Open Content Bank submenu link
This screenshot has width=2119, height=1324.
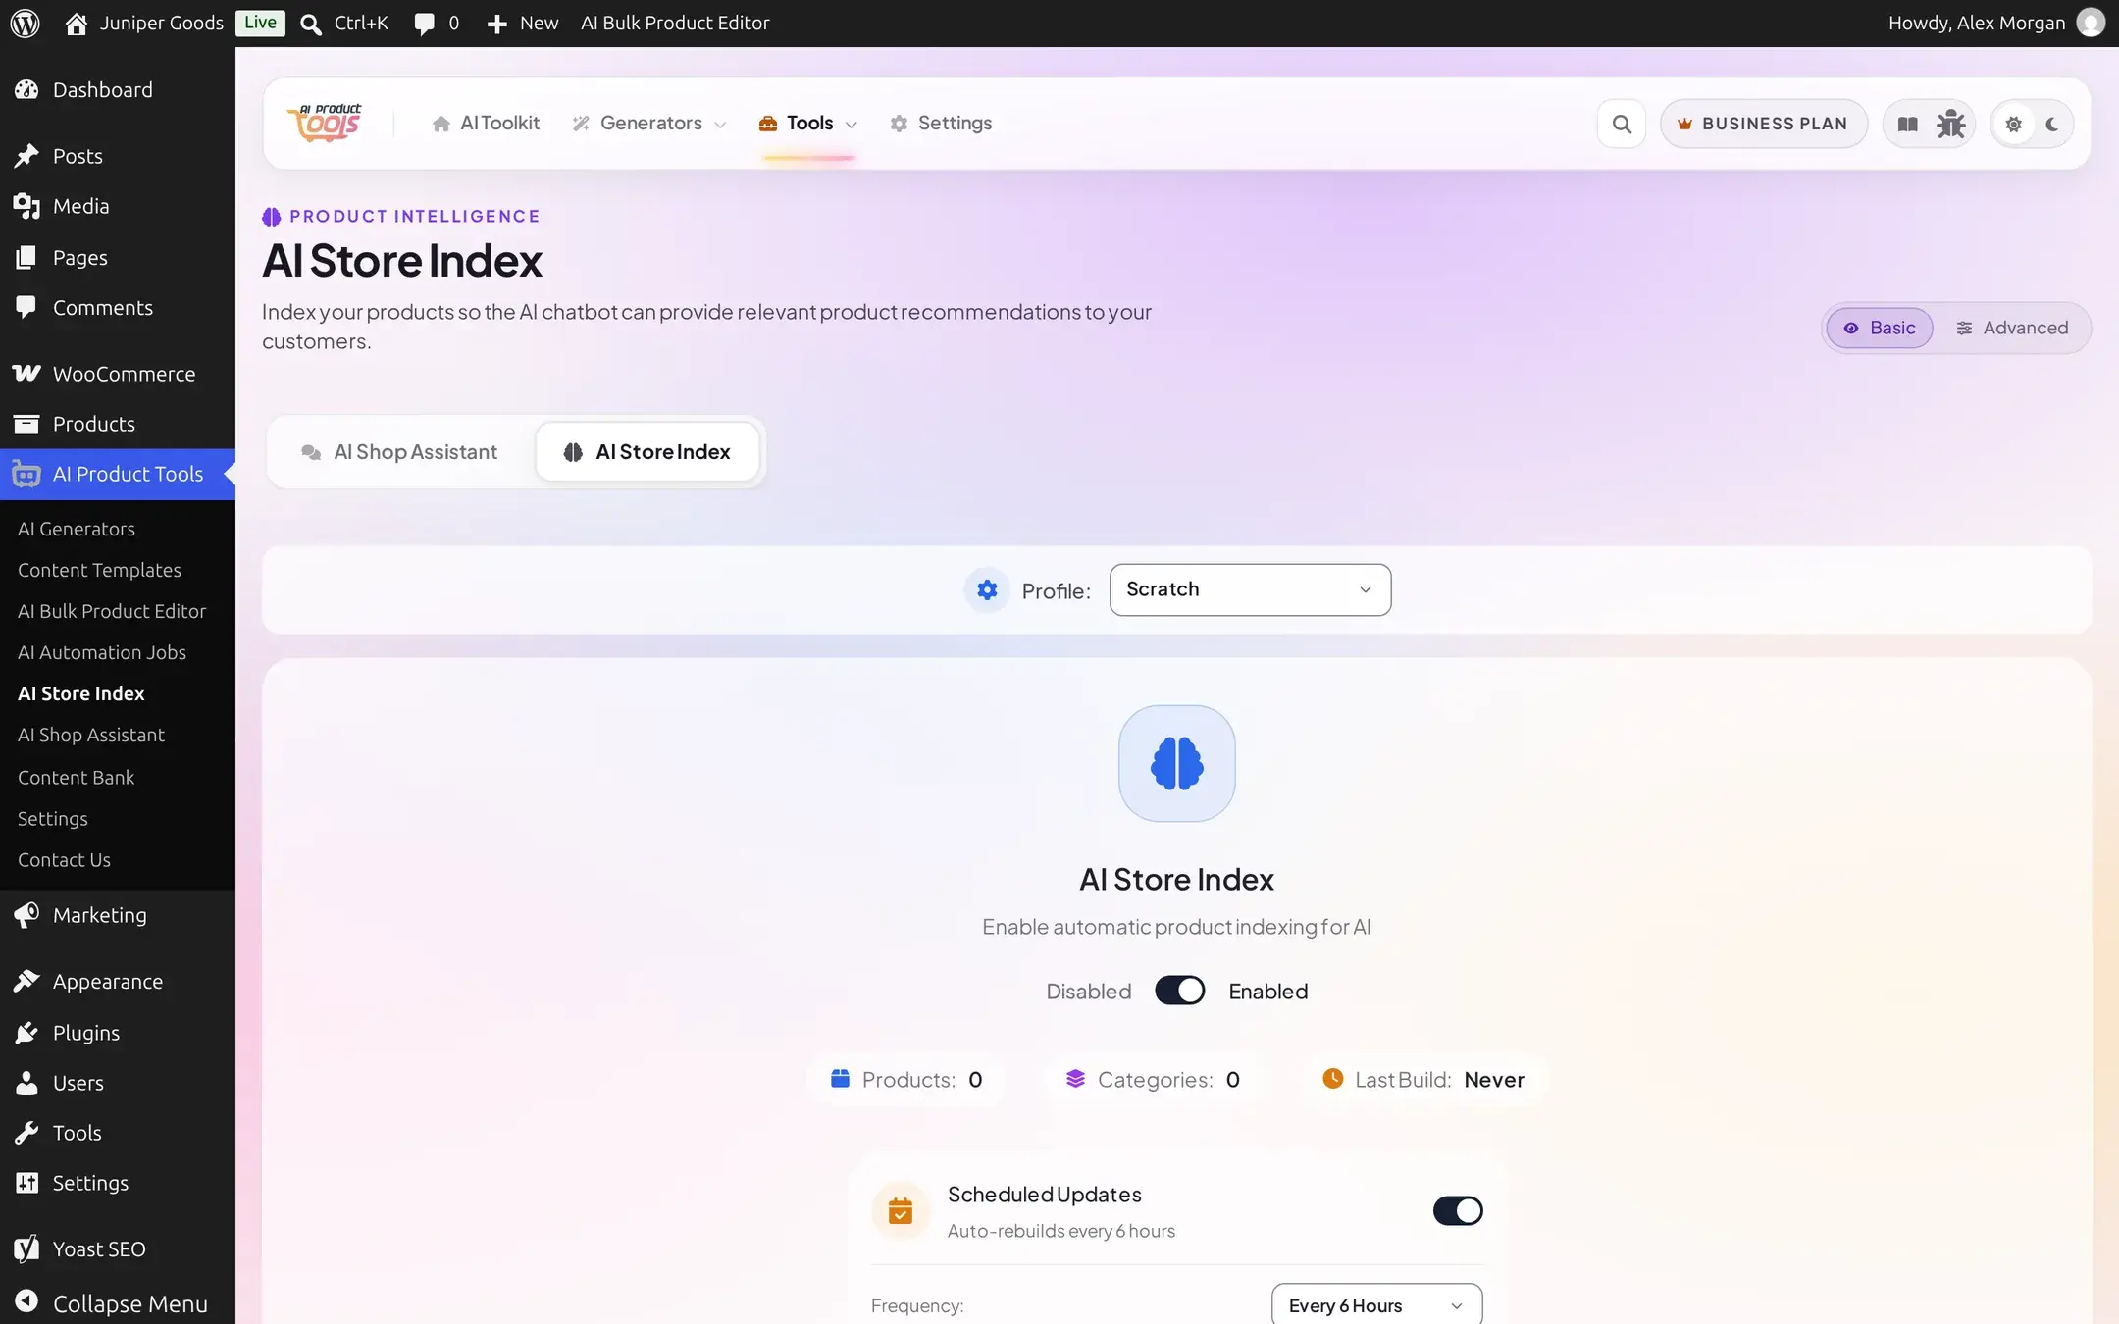[x=76, y=777]
